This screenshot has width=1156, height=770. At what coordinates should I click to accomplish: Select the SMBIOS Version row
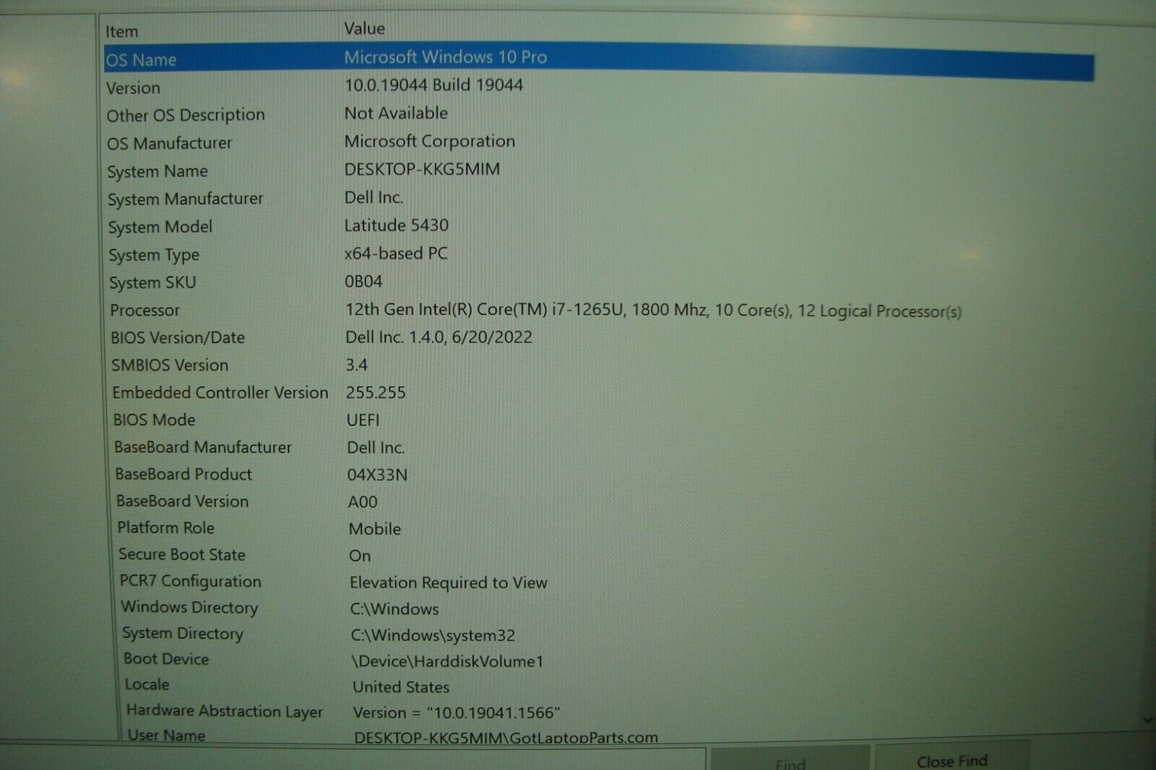pyautogui.click(x=598, y=365)
